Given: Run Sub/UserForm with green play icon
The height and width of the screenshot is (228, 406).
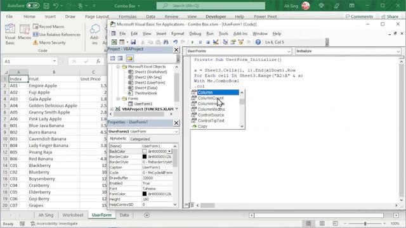Looking at the screenshot, I should (192, 42).
